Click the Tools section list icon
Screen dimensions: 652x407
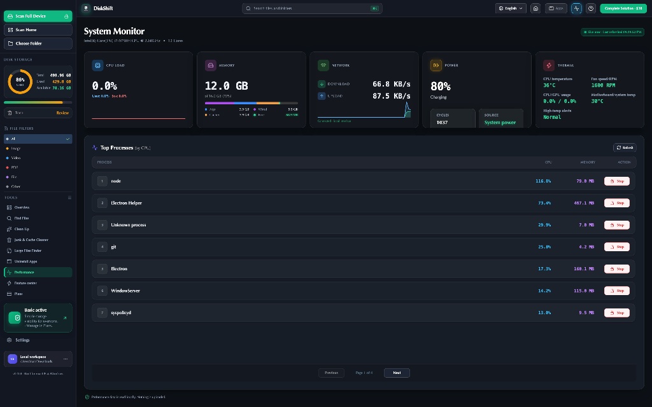[69, 198]
